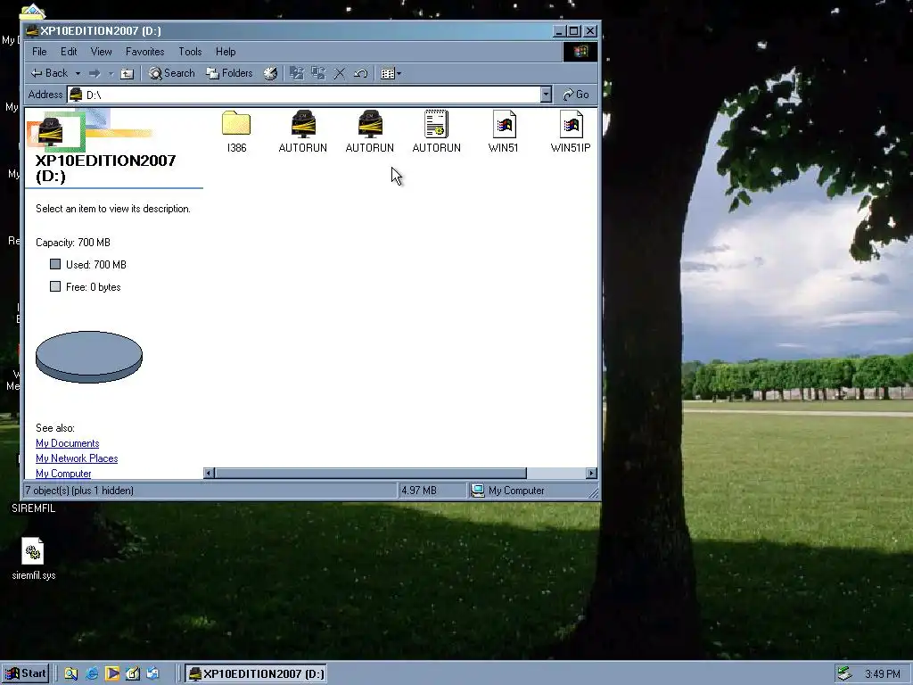Click the 3:49 PM clock
The image size is (913, 685).
882,674
